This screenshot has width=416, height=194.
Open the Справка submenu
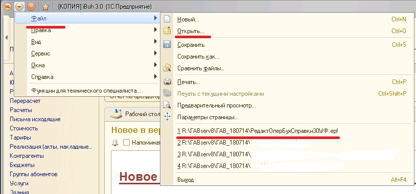(87, 77)
